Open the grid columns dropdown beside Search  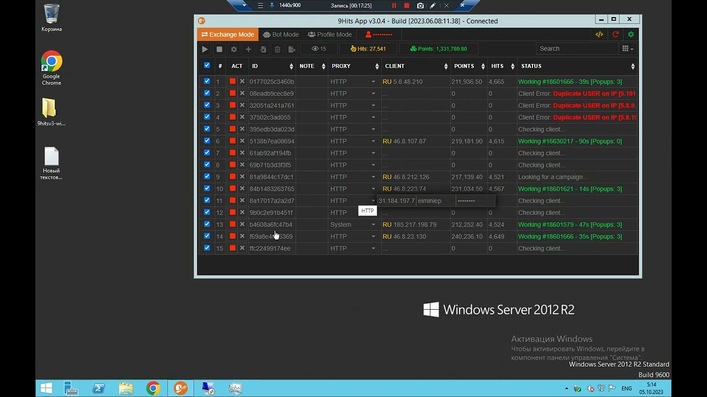[627, 49]
